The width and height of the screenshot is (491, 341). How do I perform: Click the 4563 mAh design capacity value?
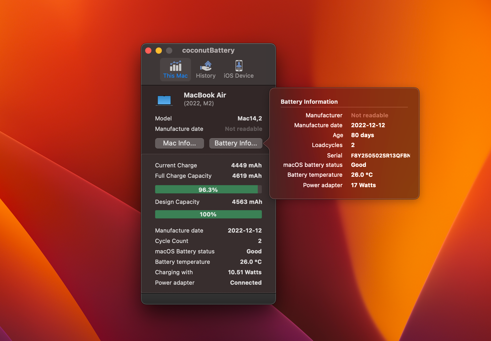247,202
